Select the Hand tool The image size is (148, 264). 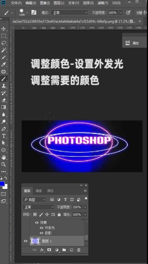4,158
